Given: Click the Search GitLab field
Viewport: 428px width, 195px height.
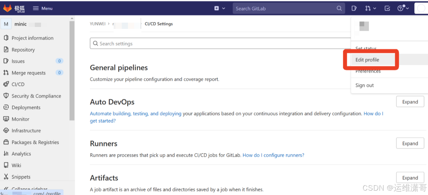Looking at the screenshot, I should click(284, 8).
